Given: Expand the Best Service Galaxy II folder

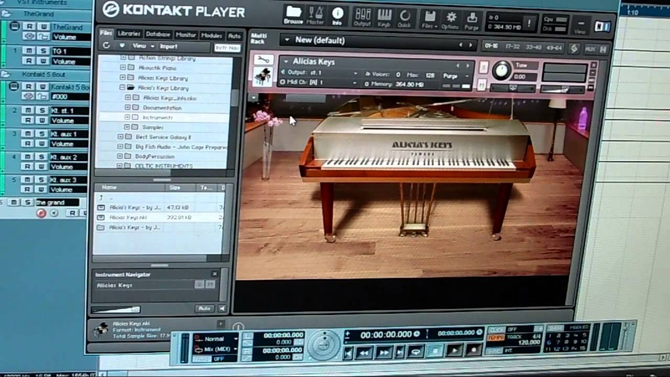Looking at the screenshot, I should (121, 137).
